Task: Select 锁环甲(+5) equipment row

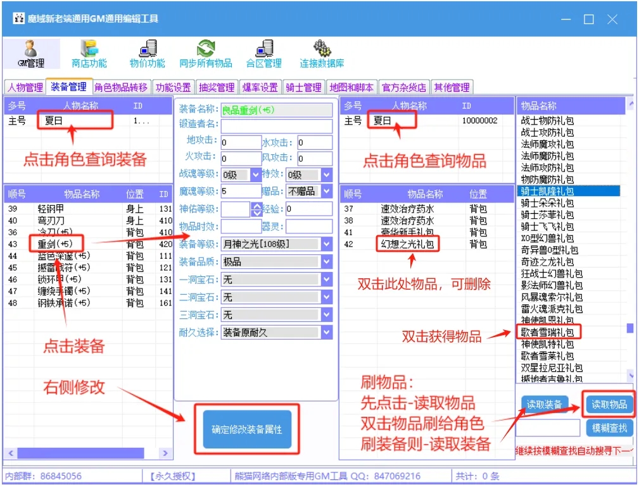Action: 87,280
